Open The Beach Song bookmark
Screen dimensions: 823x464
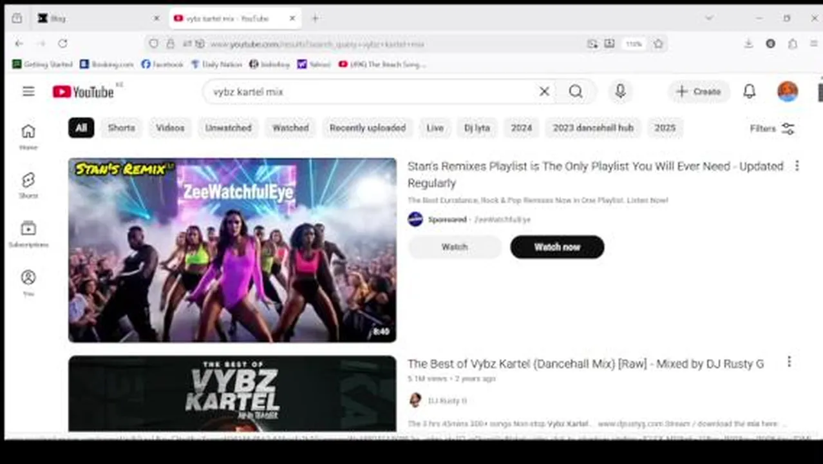point(382,64)
